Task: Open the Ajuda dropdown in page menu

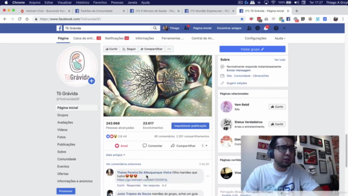Action: coord(280,38)
